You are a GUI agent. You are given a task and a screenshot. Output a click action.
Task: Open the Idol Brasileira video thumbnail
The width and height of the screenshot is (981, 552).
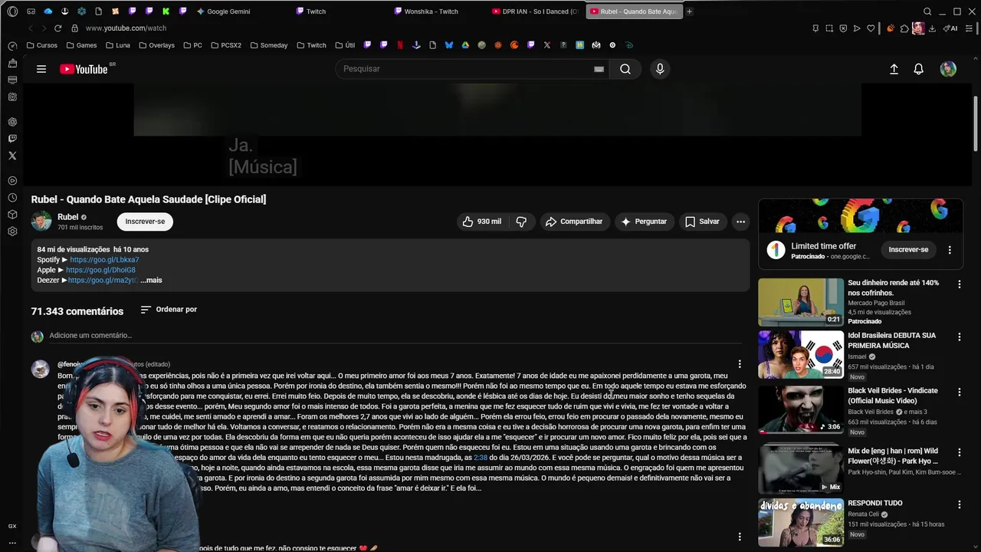point(801,354)
